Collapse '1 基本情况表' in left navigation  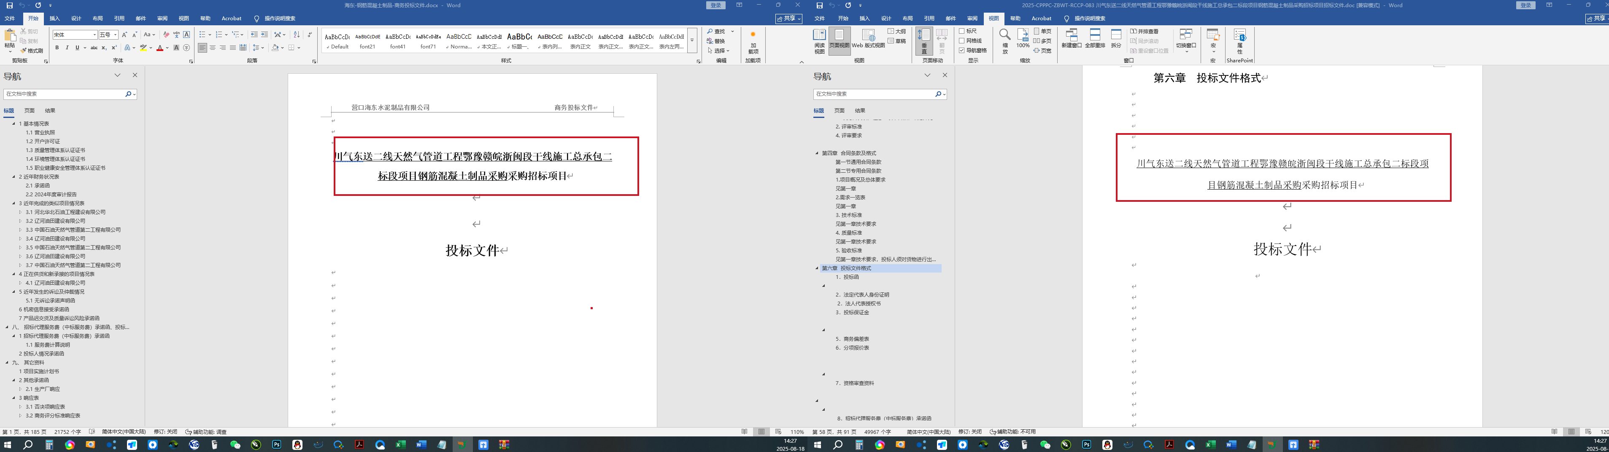pyautogui.click(x=14, y=123)
